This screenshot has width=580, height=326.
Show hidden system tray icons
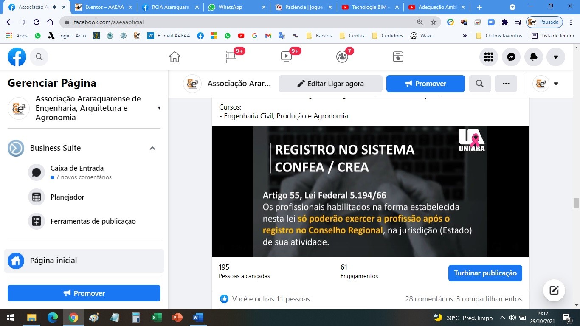[x=502, y=318]
